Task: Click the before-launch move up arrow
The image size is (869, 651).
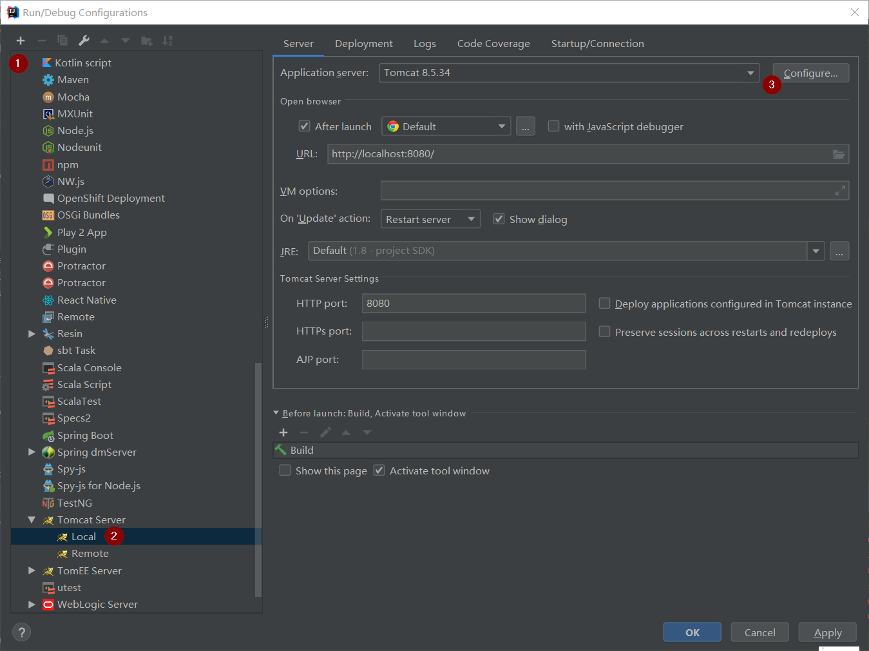Action: tap(346, 432)
